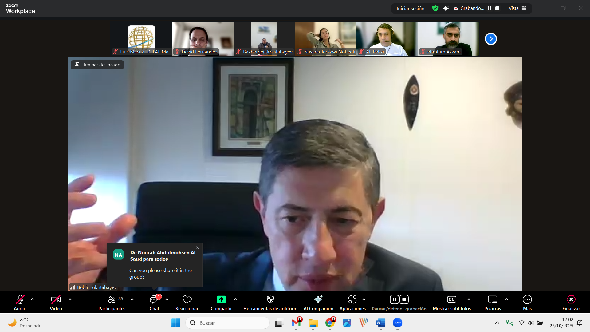Open Herramientas de anfitrión shield icon
The image size is (590, 332).
point(270,299)
